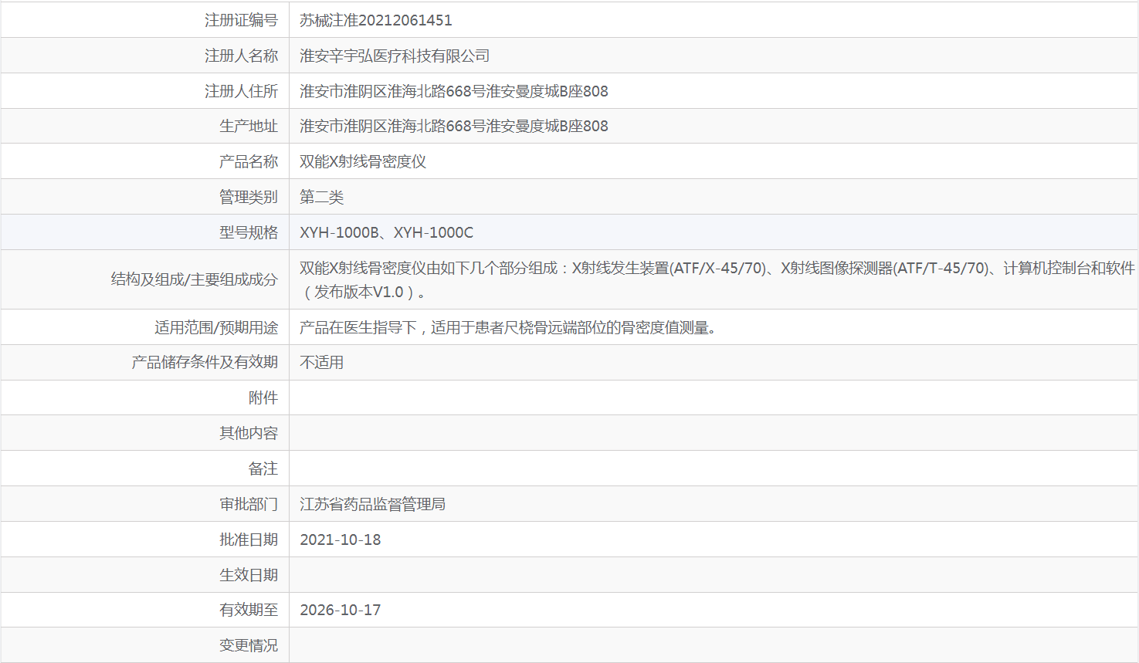Select company name 淮安辛宇弘医疗科技有限公司

point(395,56)
